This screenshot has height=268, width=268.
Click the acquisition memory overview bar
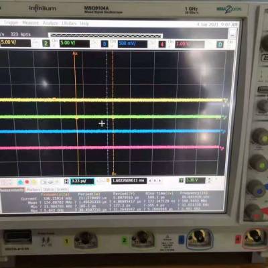coord(106,36)
